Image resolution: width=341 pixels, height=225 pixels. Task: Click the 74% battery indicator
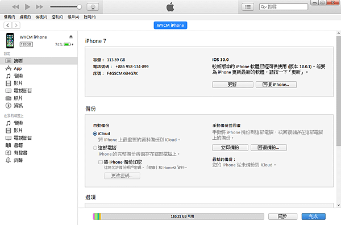[64, 44]
